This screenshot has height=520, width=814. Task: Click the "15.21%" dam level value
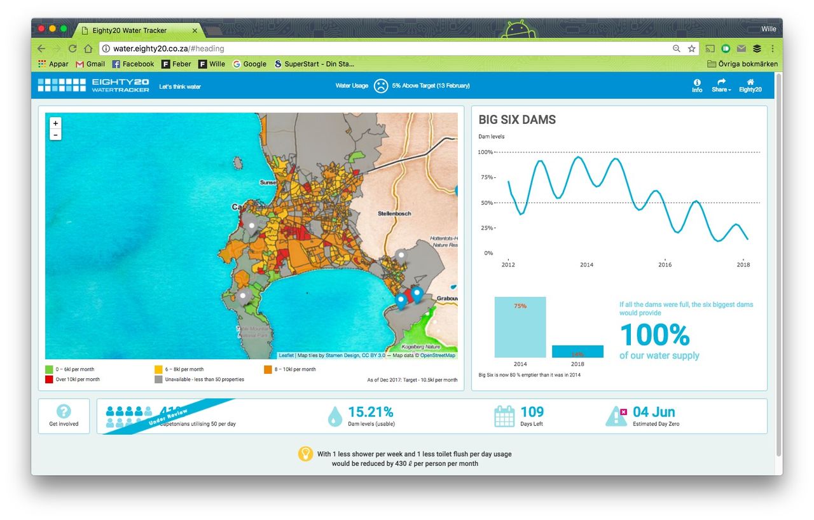point(371,412)
